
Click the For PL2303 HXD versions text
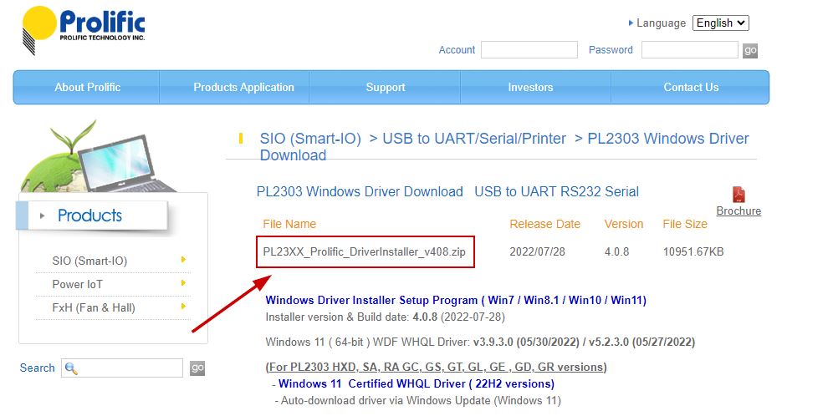(437, 367)
